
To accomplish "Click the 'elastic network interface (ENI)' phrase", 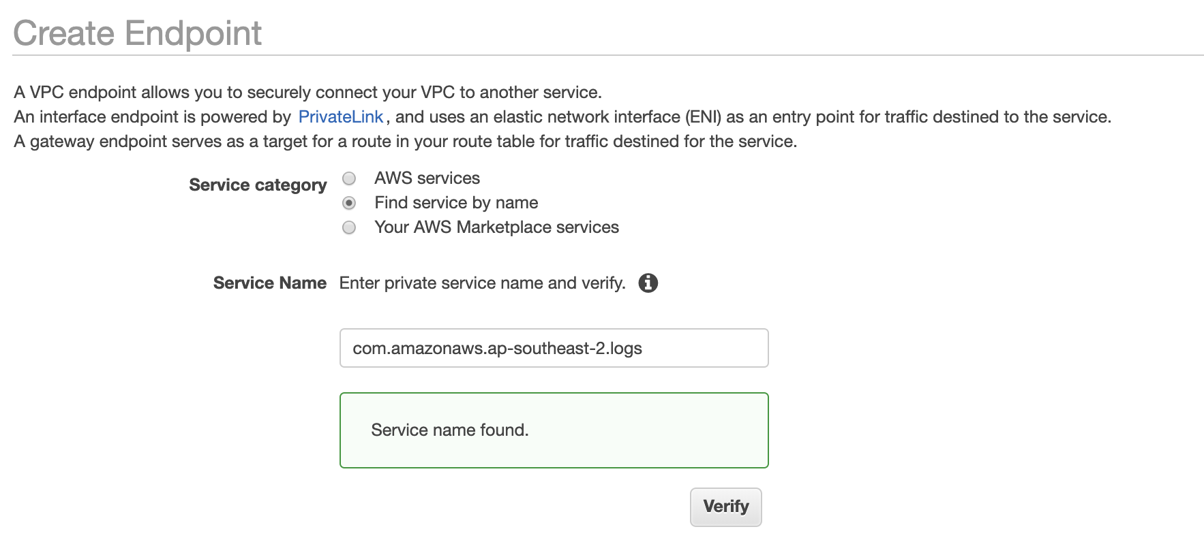I will [607, 117].
